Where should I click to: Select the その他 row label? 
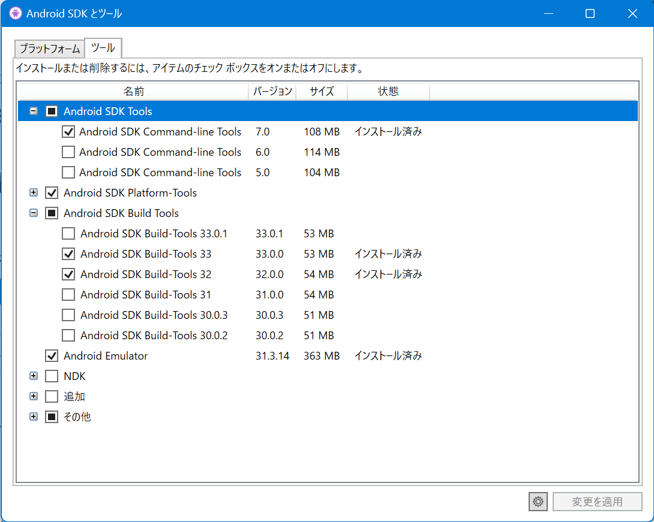pyautogui.click(x=77, y=417)
